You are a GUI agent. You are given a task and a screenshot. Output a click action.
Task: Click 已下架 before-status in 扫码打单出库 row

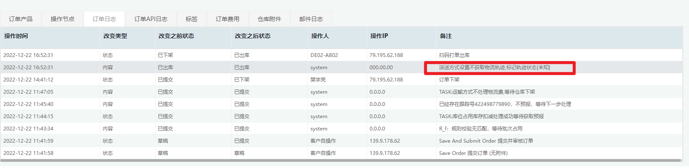[x=165, y=55]
